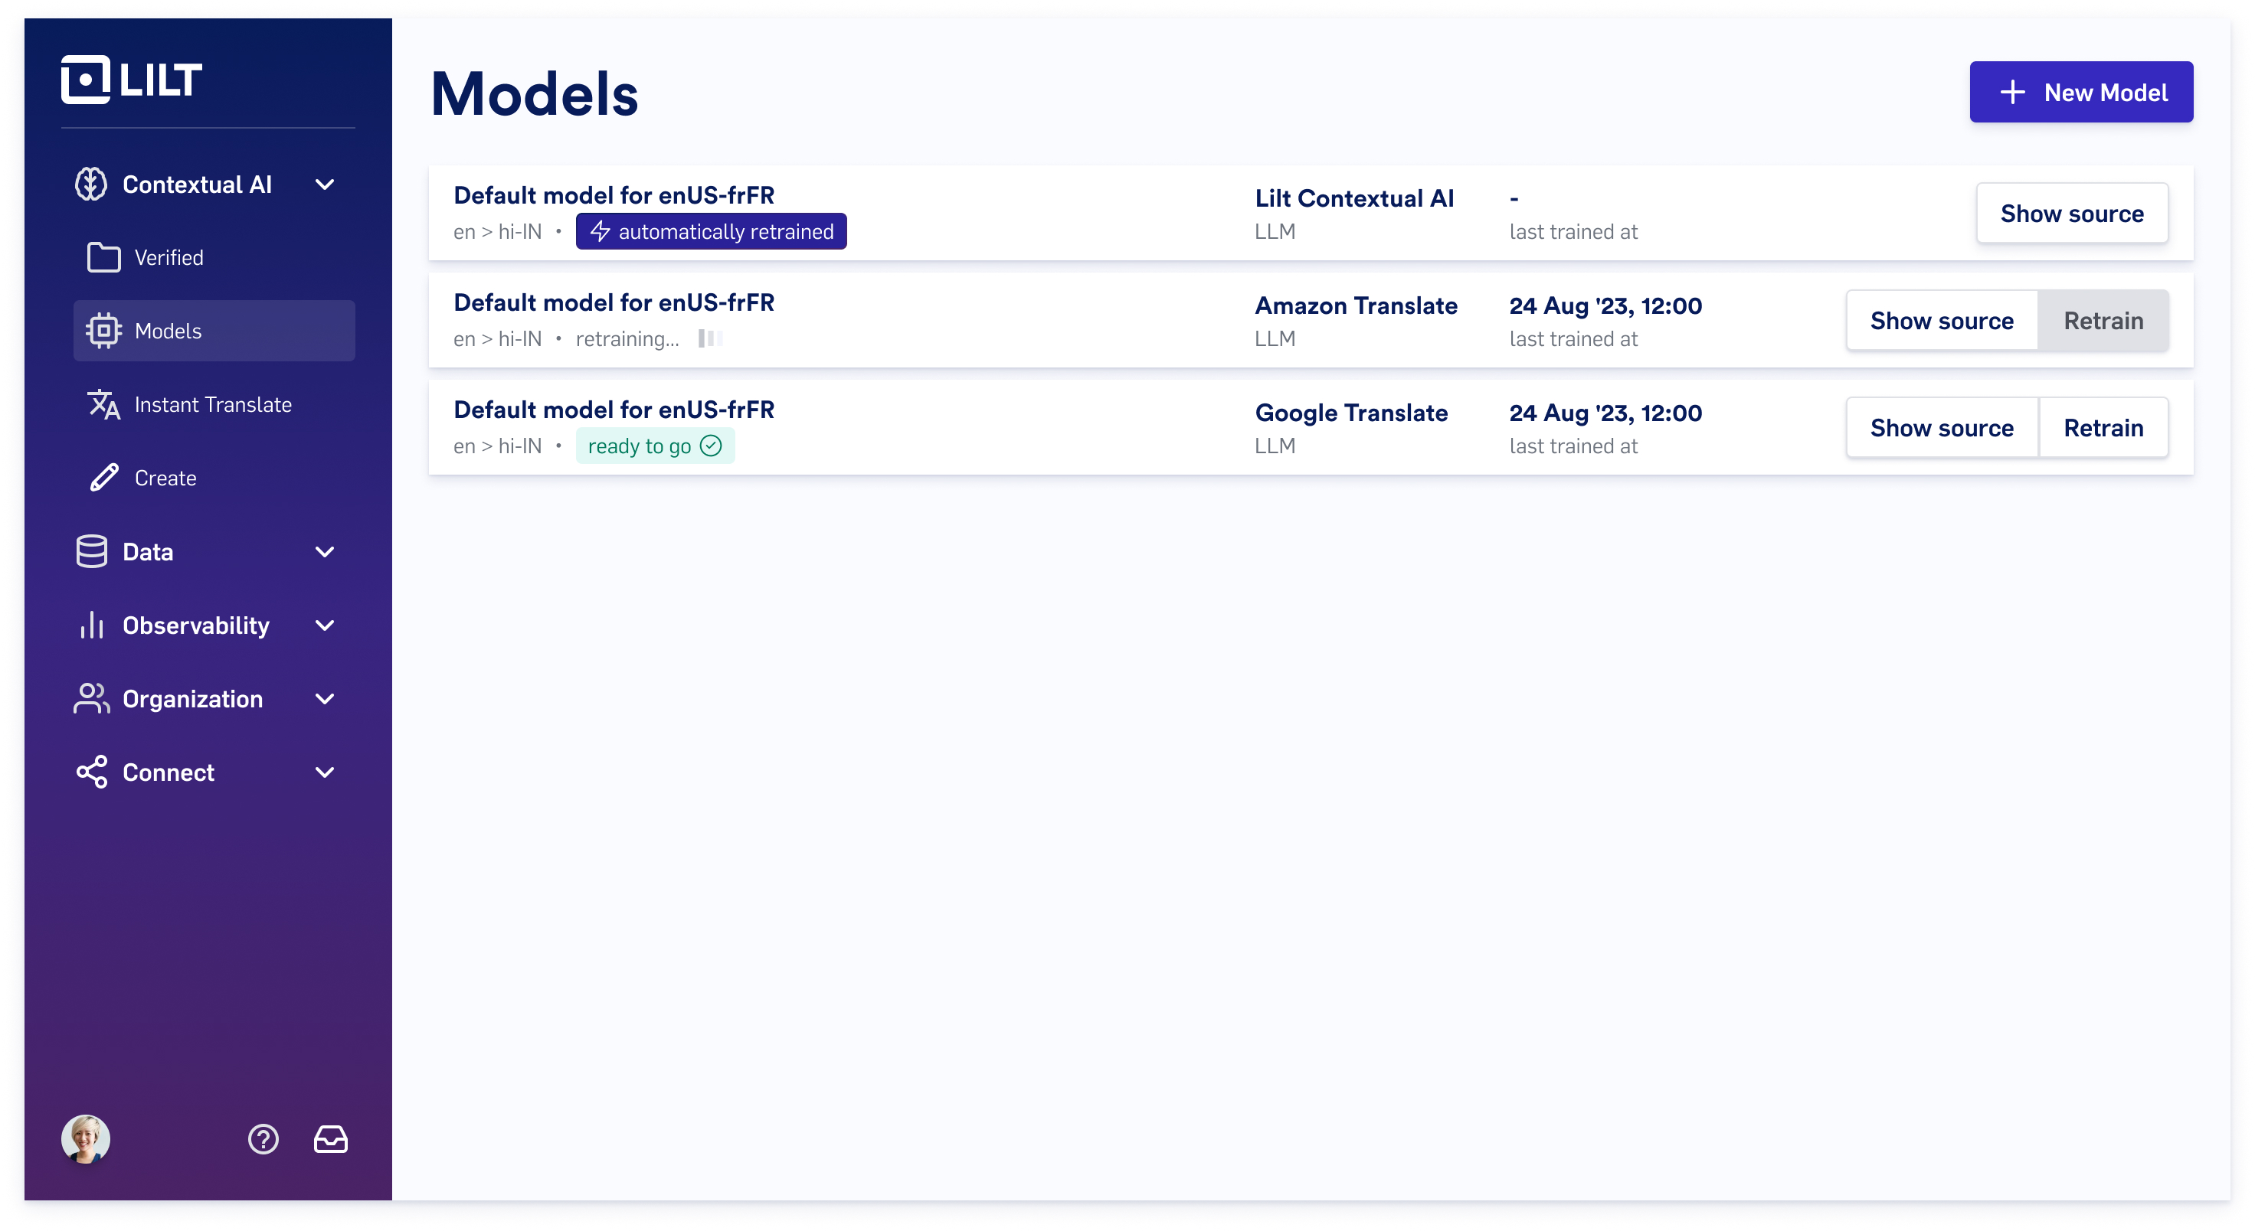
Task: Show source for Amazon Translate model
Action: (x=1941, y=320)
